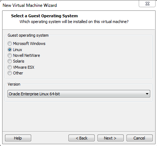Click the Linux label text
Image resolution: width=157 pixels, height=146 pixels.
coord(18,50)
